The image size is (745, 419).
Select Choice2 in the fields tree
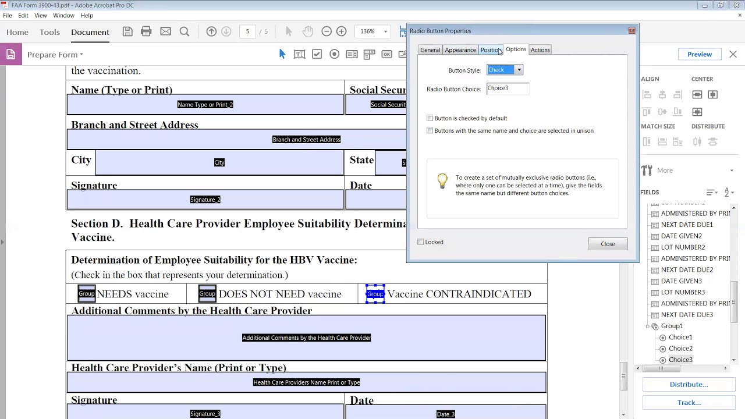680,349
